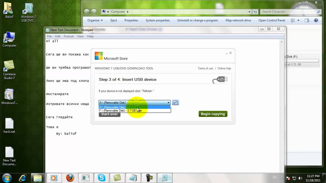Click explorer Help question mark icon
The image size is (326, 183).
pyautogui.click(x=316, y=20)
